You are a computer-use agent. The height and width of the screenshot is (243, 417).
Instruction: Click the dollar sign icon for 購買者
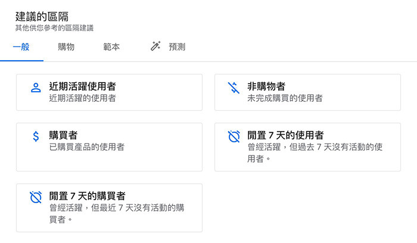pyautogui.click(x=36, y=136)
